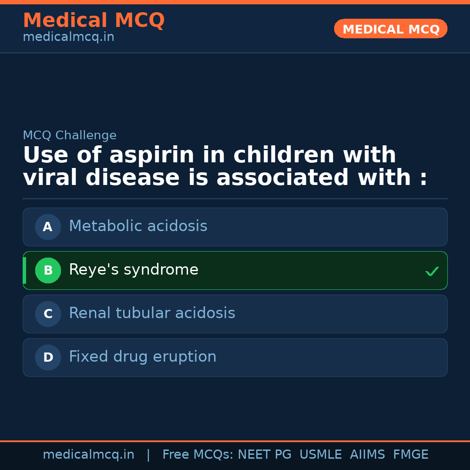Viewport: 470px width, 470px height.
Task: Click the letter D option circle
Action: (x=48, y=357)
